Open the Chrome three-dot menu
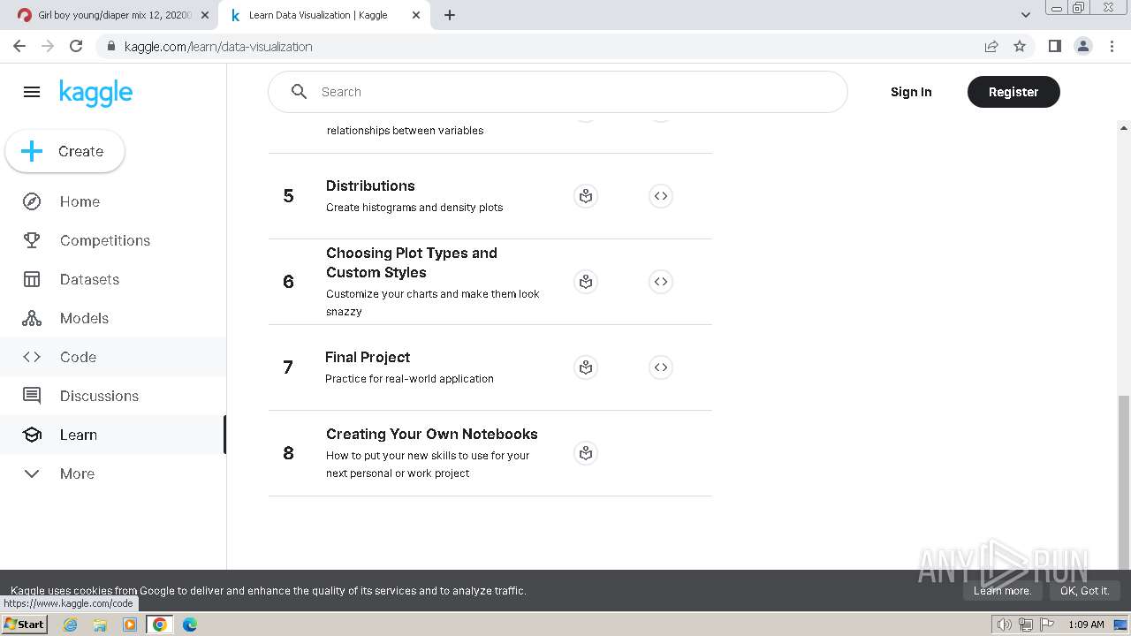Screen dimensions: 1131x636 click(1112, 46)
